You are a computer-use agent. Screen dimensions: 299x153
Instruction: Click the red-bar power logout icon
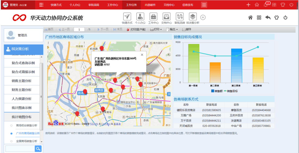pos(291,5)
